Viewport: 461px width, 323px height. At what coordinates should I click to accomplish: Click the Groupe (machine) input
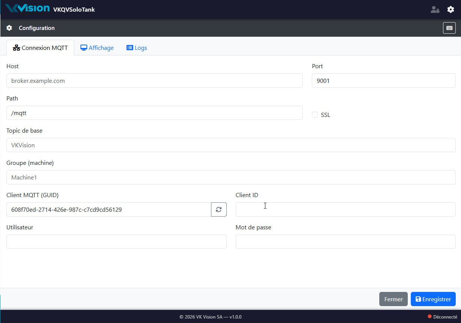click(231, 177)
